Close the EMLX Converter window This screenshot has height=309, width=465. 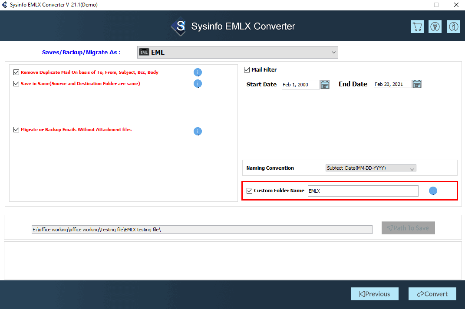456,5
